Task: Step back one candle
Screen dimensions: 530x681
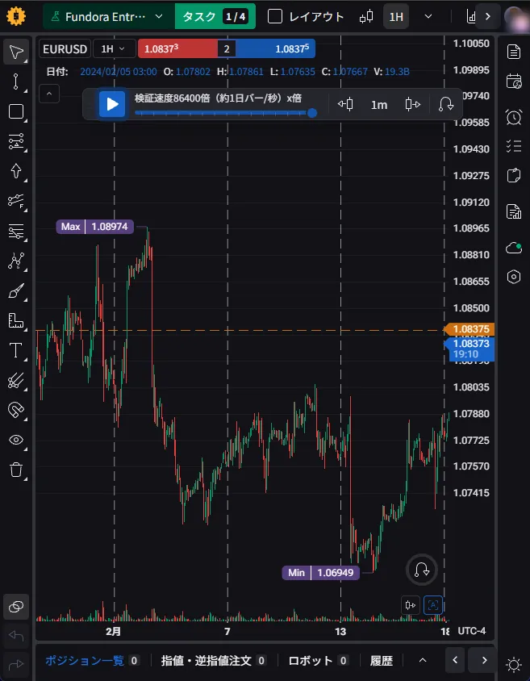Action: pos(345,104)
